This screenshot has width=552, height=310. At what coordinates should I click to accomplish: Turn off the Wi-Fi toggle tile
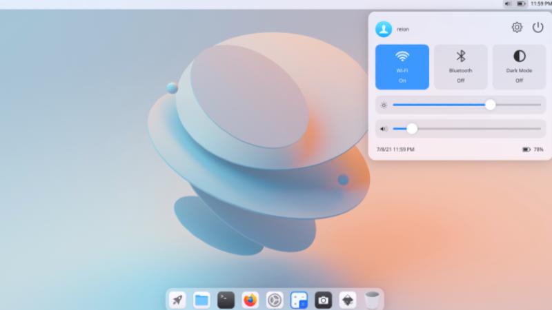coord(402,67)
